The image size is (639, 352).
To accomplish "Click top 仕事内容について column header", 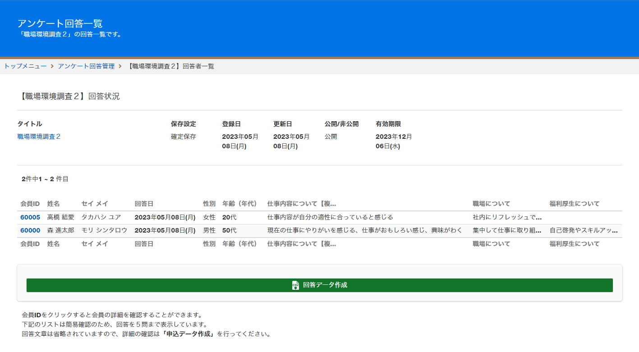I will (x=302, y=204).
